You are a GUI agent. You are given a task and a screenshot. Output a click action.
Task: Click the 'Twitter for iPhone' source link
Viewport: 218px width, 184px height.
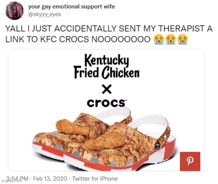click(x=95, y=178)
